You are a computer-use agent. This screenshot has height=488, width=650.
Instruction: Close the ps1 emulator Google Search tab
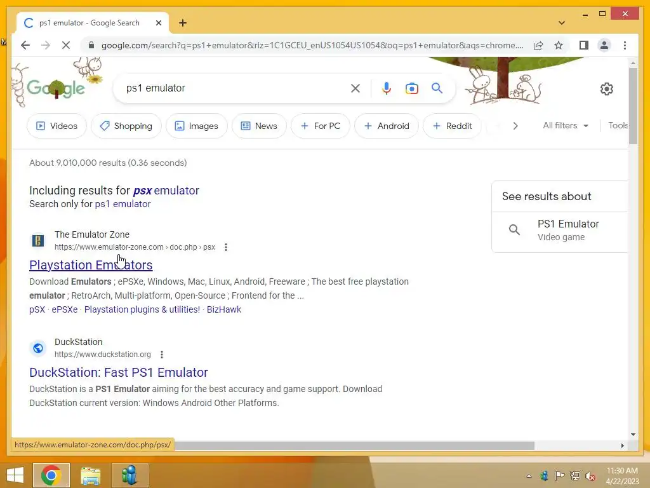point(158,23)
